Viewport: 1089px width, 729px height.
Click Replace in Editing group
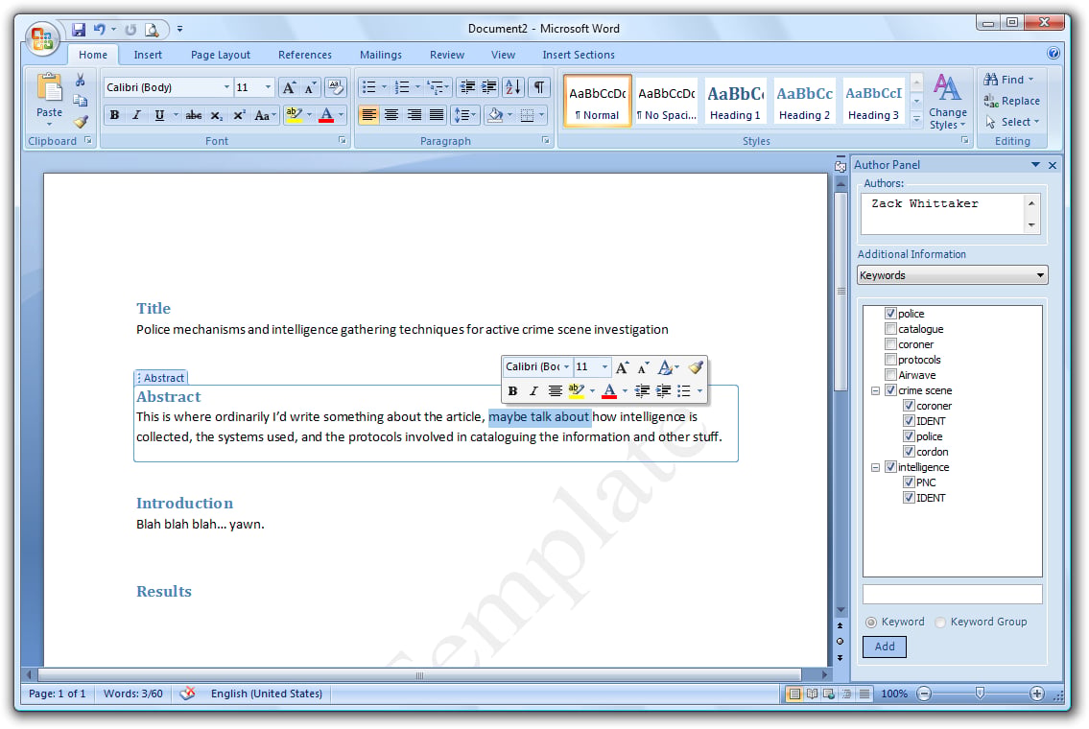(1012, 101)
